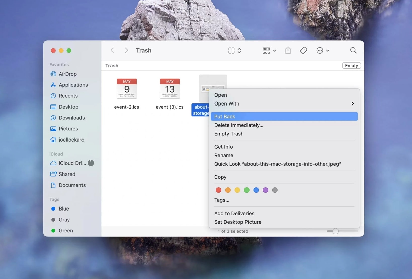This screenshot has width=412, height=279.
Task: Select the event-2.ics file
Action: click(127, 94)
